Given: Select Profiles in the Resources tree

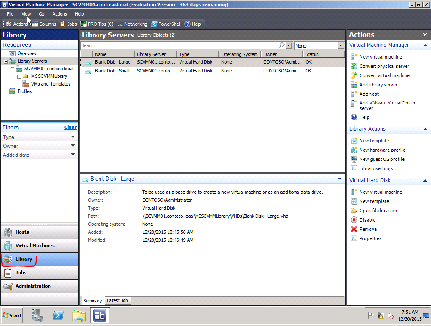Looking at the screenshot, I should coord(24,91).
